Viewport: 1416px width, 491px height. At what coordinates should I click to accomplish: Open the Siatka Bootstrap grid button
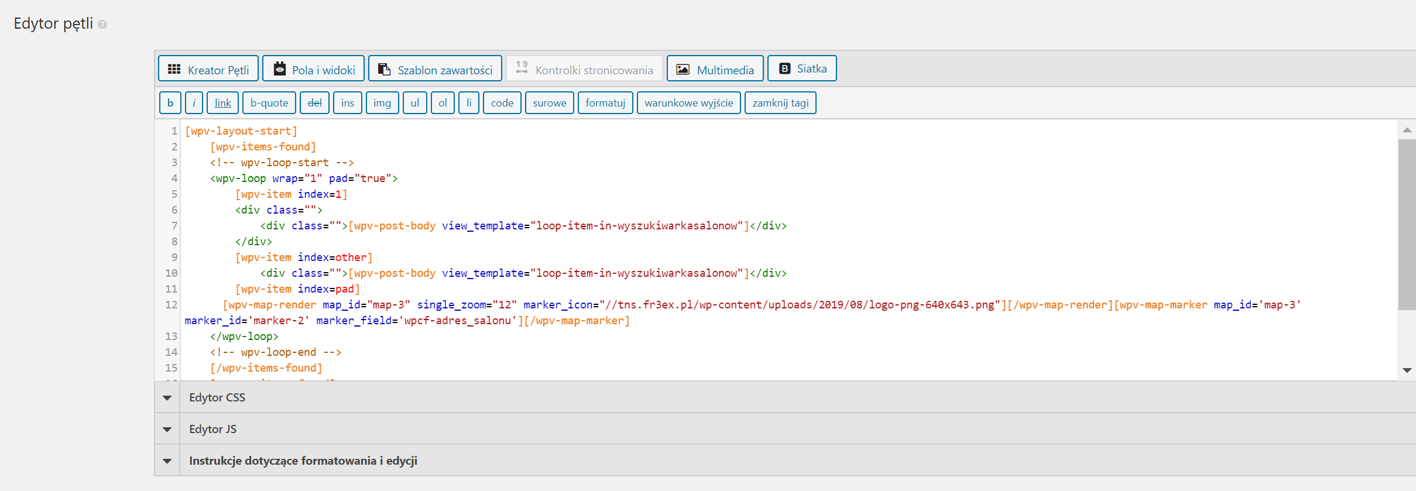click(x=802, y=68)
